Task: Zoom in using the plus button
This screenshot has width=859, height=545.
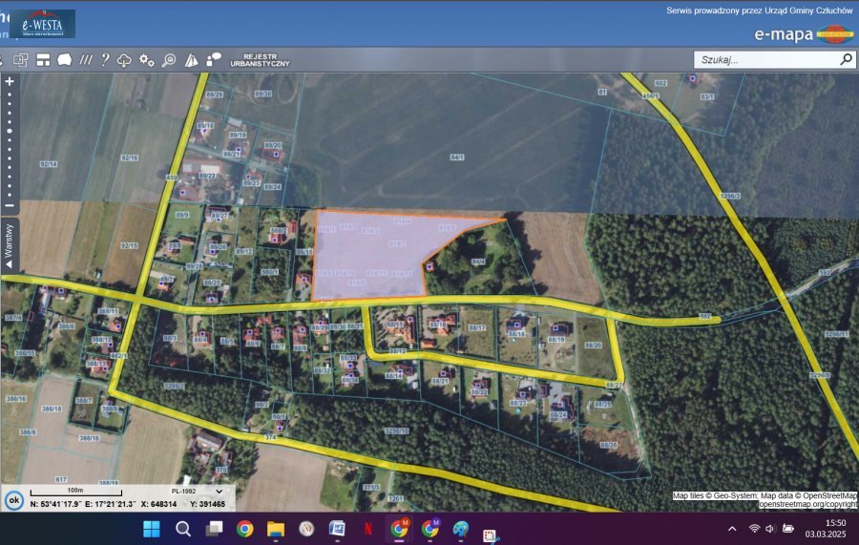Action: [10, 82]
